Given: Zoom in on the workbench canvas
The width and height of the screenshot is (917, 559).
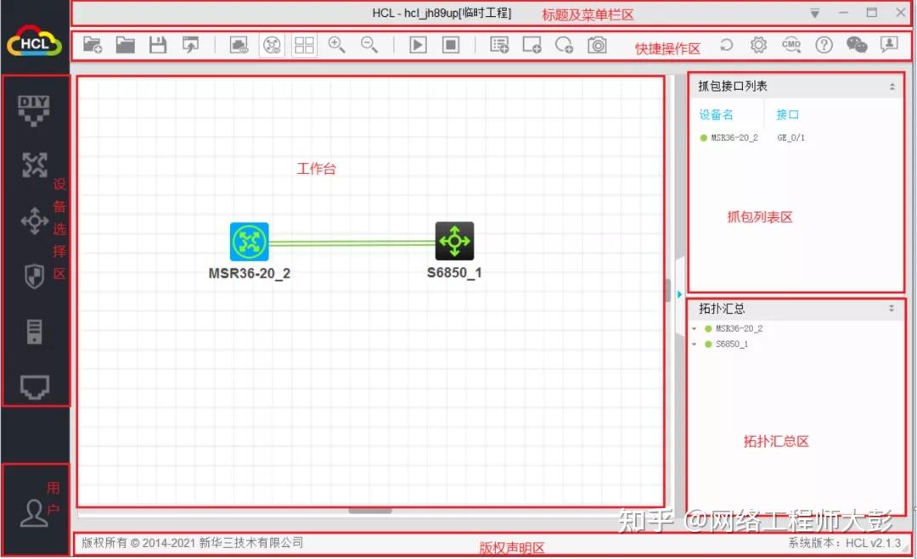Looking at the screenshot, I should 336,45.
